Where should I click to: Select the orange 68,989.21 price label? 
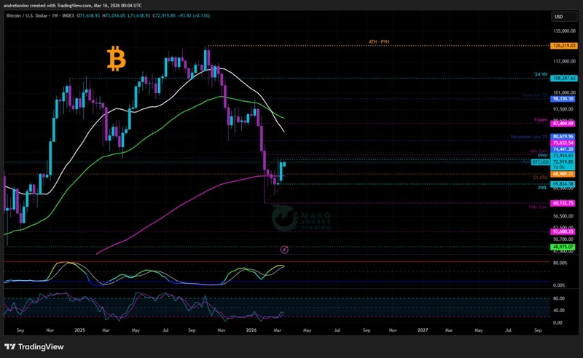[x=564, y=173]
